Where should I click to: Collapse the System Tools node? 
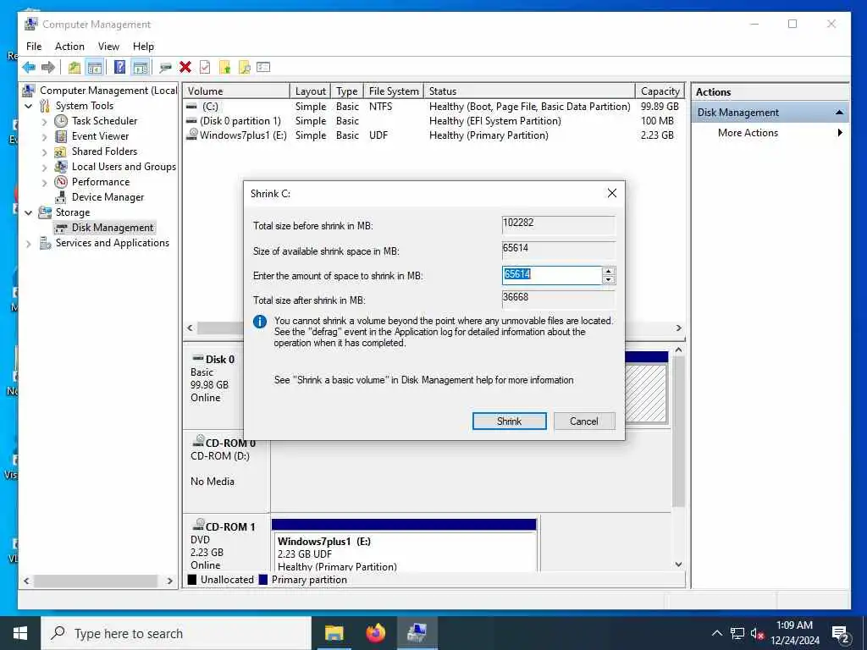click(28, 106)
